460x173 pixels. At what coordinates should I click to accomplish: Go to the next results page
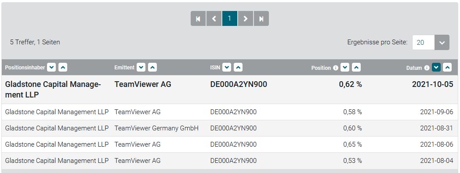pos(246,18)
